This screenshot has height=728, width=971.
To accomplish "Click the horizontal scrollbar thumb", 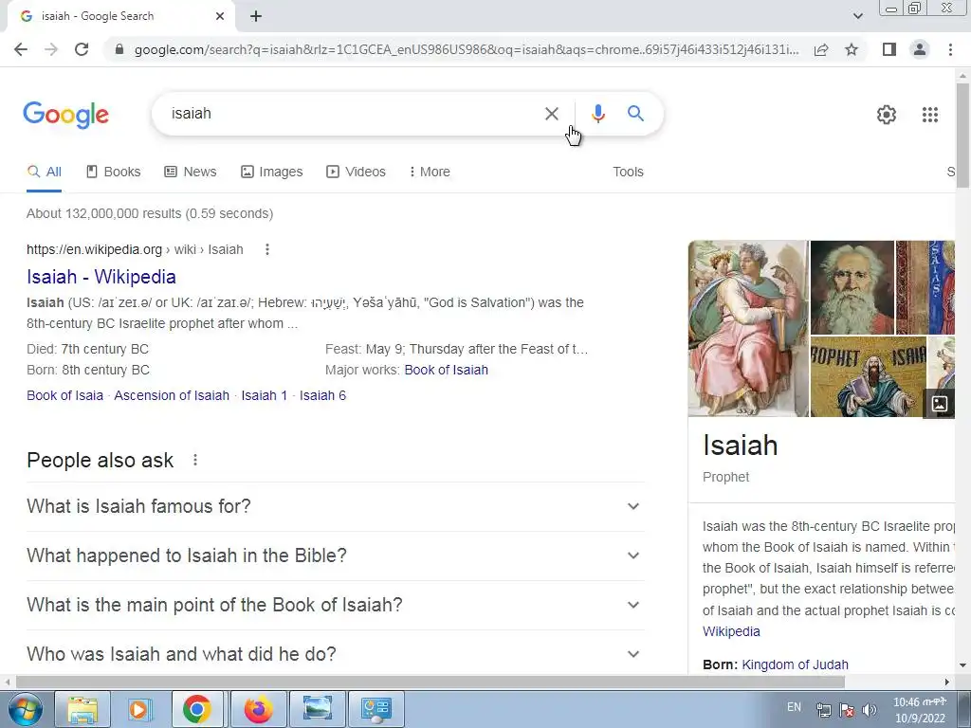I will (431, 682).
